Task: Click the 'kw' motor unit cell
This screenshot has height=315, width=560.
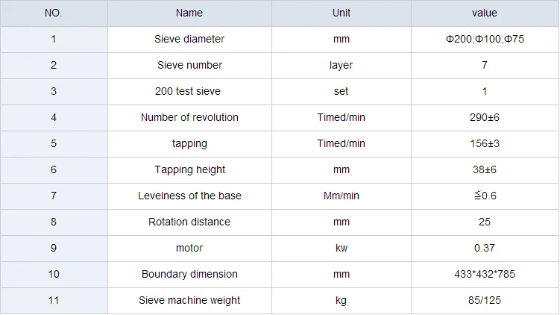Action: (341, 248)
